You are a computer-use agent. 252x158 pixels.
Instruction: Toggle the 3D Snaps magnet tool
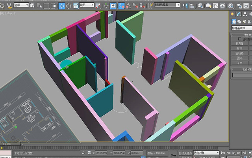121,6
